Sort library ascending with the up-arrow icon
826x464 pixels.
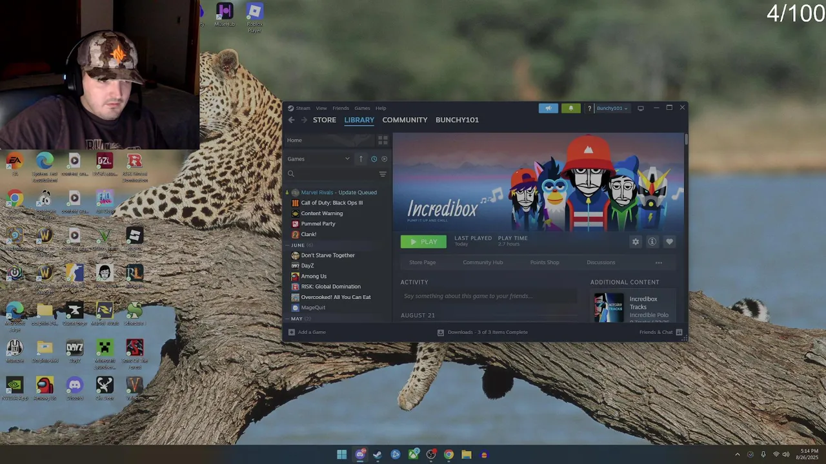click(x=361, y=159)
